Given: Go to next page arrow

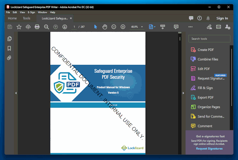Looking at the screenshot, I should 65,27.
